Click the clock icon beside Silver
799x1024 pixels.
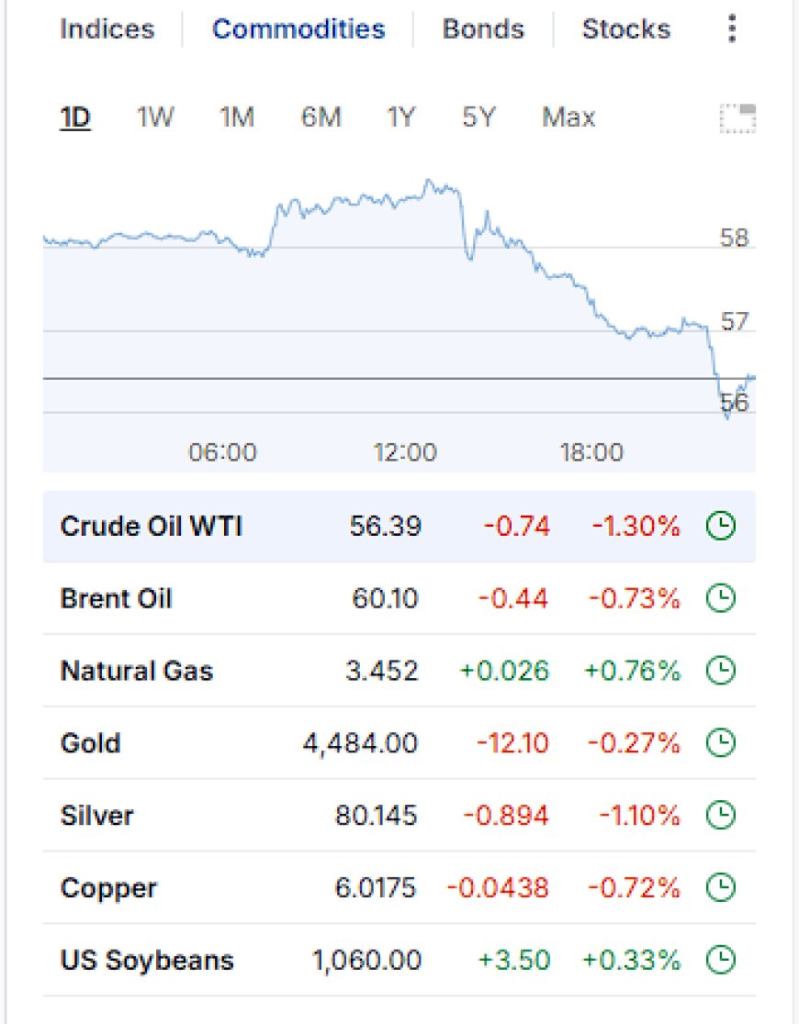721,816
